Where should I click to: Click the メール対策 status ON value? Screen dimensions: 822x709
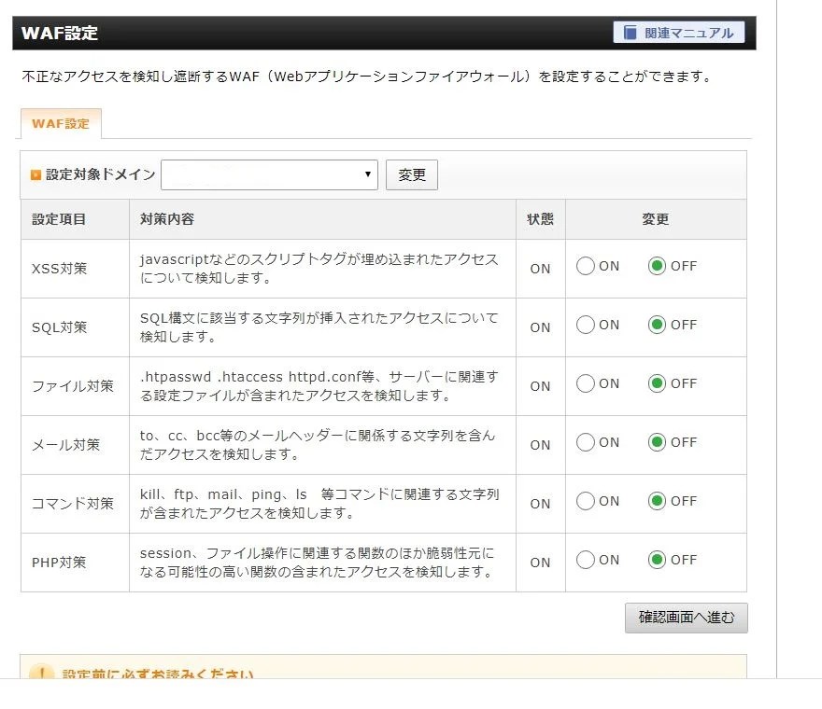[540, 445]
